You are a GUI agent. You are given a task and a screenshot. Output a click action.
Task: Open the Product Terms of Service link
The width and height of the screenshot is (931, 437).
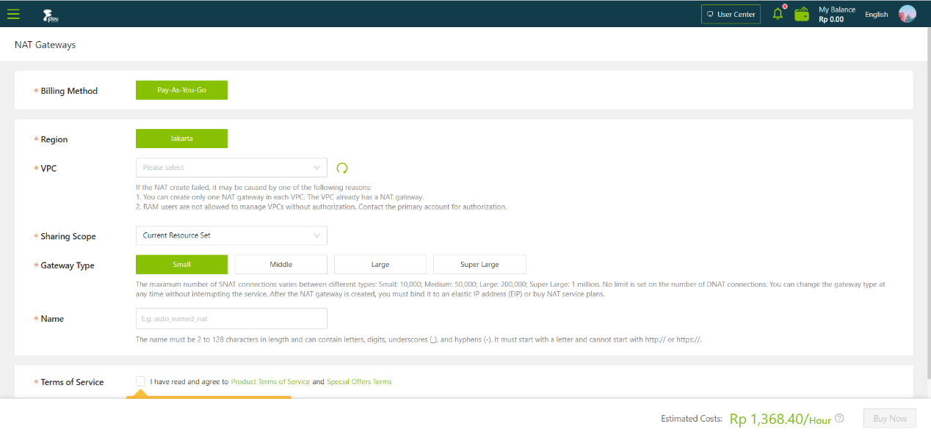[270, 382]
